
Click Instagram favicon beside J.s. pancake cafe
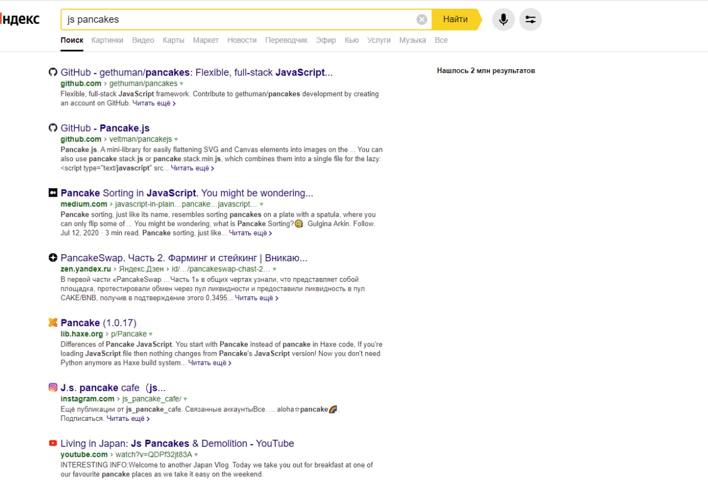point(53,388)
